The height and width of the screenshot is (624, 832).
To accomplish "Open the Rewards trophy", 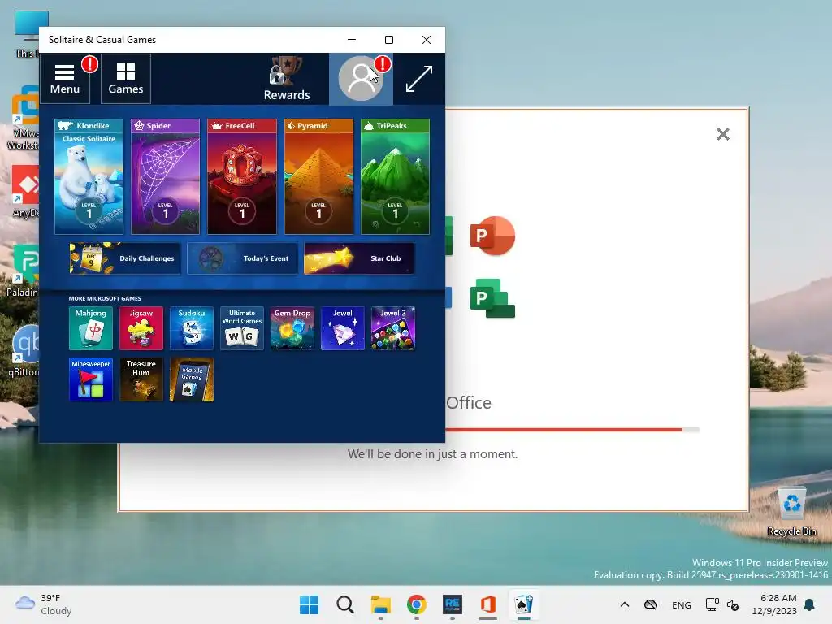I will 287,79.
